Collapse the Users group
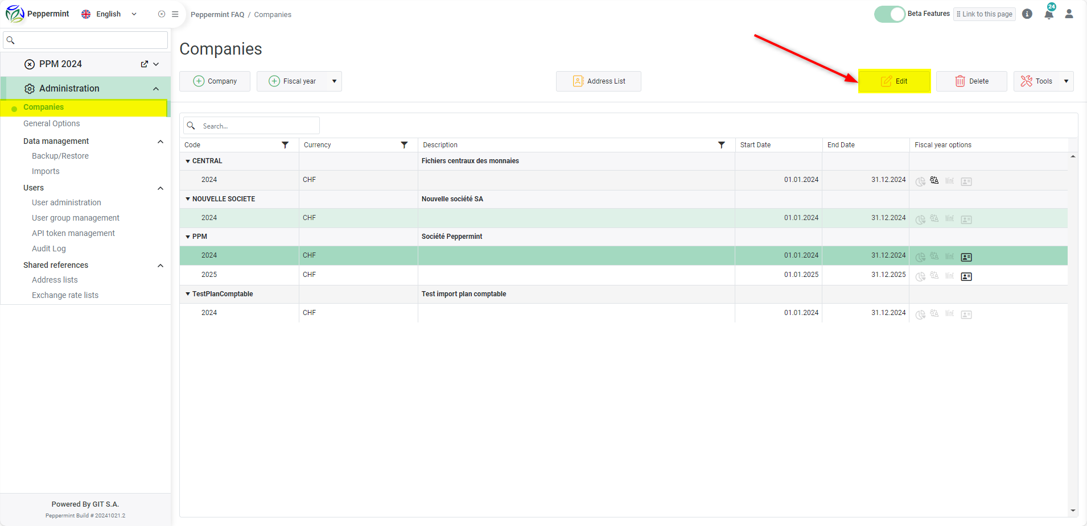The height and width of the screenshot is (526, 1087). [x=160, y=188]
